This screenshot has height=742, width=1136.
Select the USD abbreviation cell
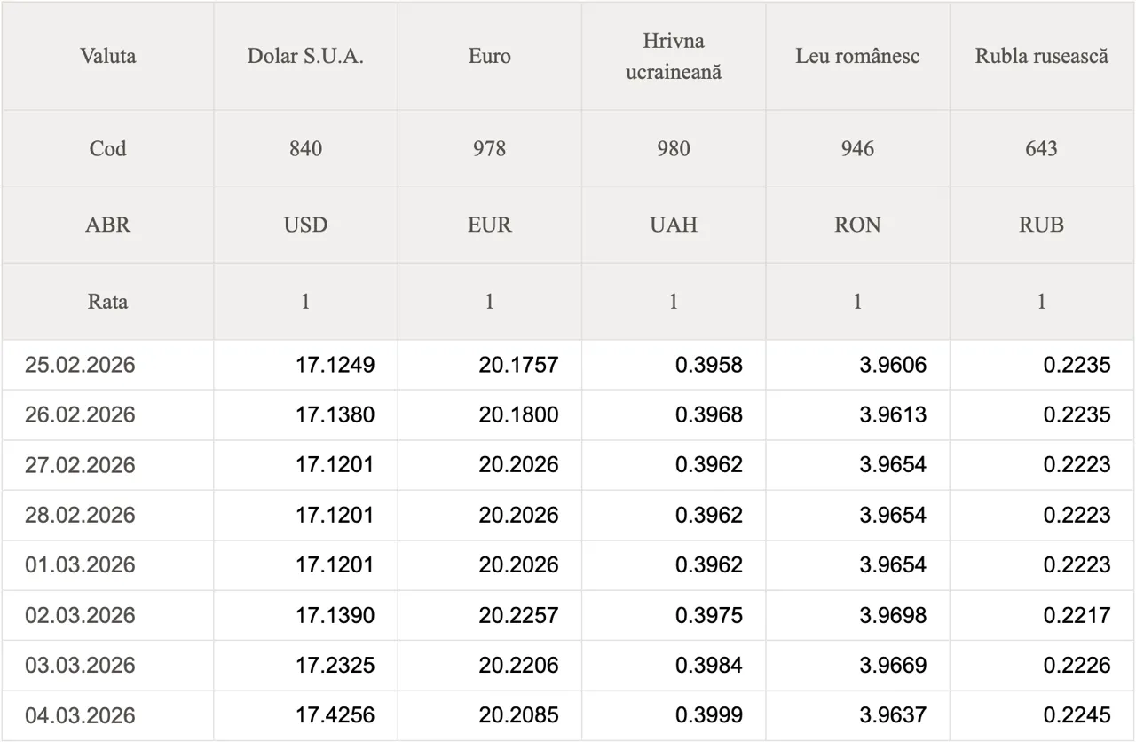(305, 225)
